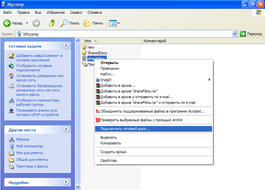Click the Up folder toolbar icon
Screen dimensions: 265x190
[x=52, y=23]
